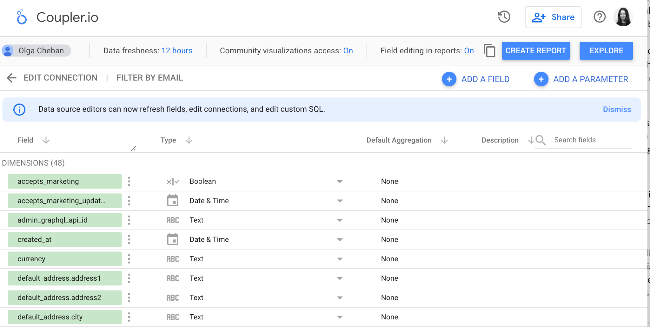The width and height of the screenshot is (650, 327).
Task: Toggle Field editing in reports setting
Action: pos(469,50)
